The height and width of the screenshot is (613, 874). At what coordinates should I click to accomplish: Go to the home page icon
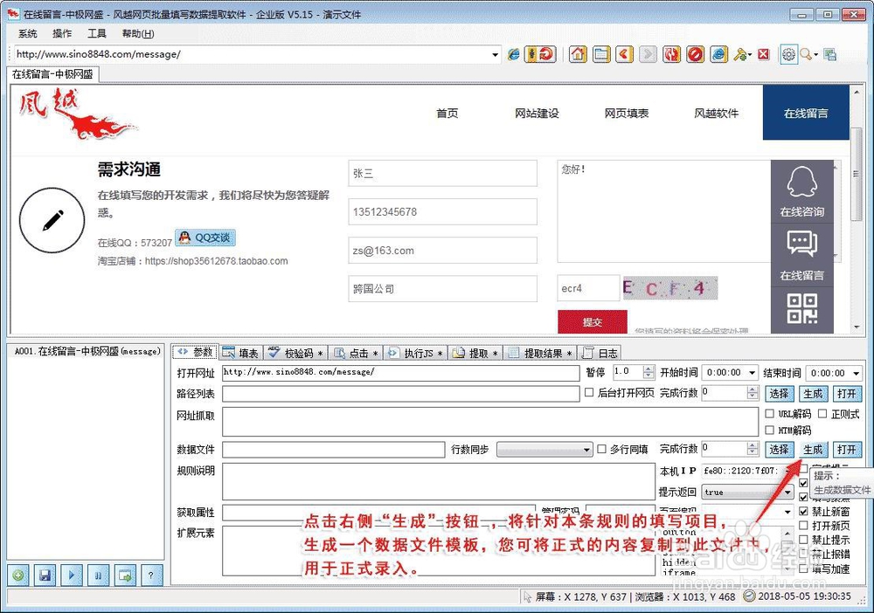(578, 54)
